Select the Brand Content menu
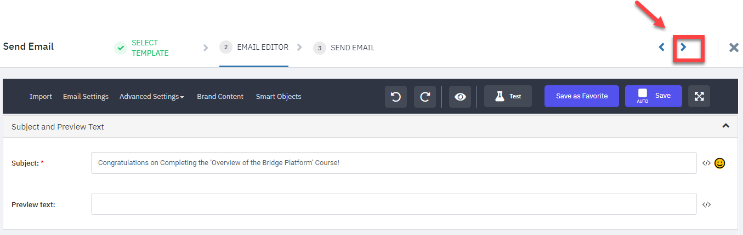The image size is (743, 235). 220,96
